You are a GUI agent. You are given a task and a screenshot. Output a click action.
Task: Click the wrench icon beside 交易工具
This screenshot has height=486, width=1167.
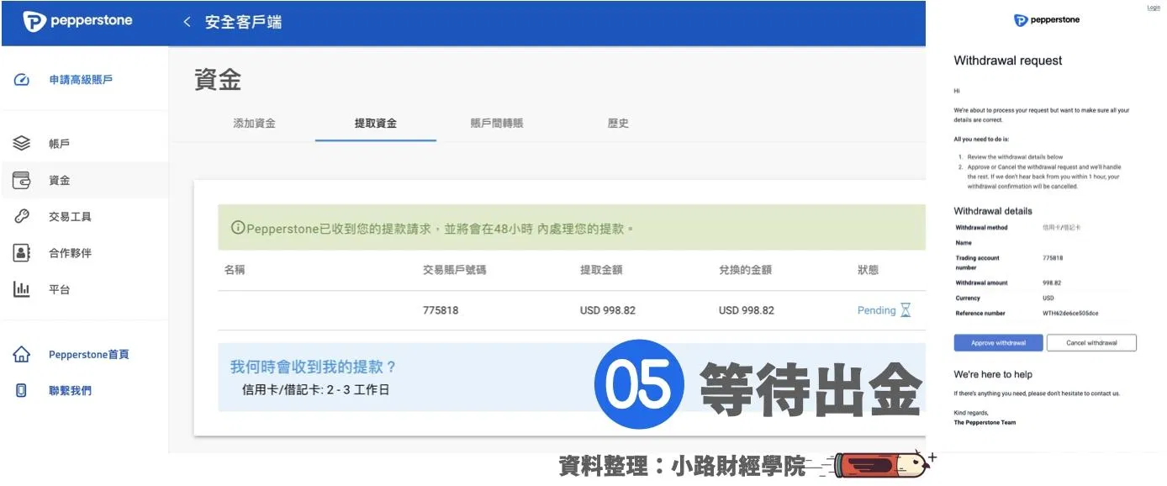tap(22, 216)
